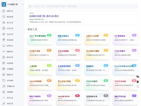Open 最近使用 clock icon in sidebar
This screenshot has width=141, height=106.
(4, 17)
